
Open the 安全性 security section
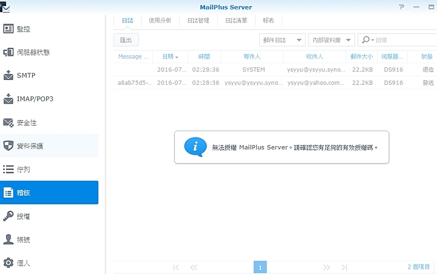(x=8, y=122)
